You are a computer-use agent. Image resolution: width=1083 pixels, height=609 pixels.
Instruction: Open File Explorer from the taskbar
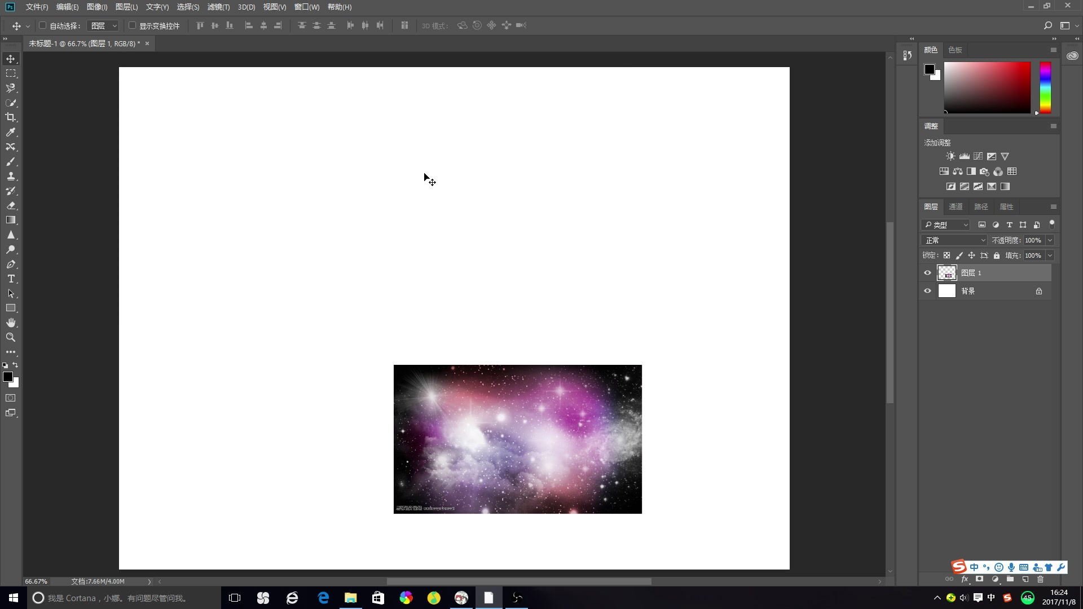[x=350, y=598]
